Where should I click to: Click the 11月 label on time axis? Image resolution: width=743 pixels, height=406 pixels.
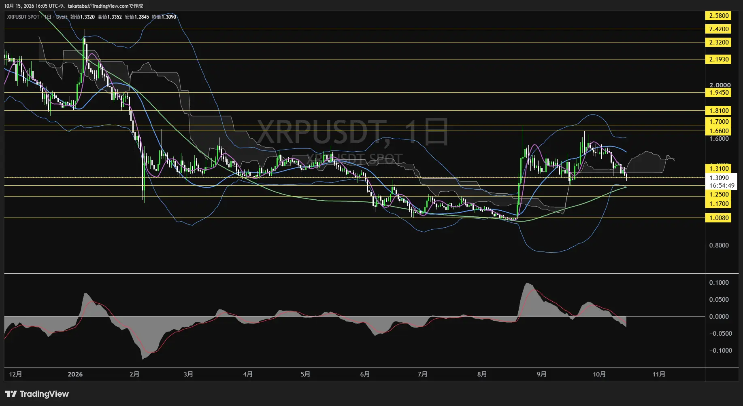pos(659,374)
